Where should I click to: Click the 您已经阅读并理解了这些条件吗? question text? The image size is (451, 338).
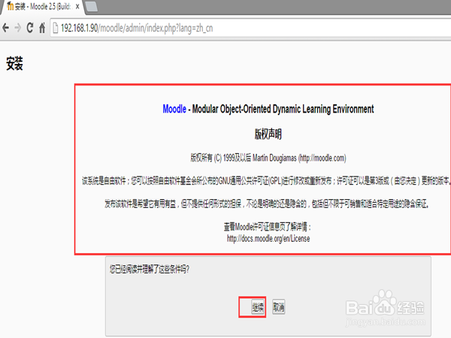click(x=150, y=270)
